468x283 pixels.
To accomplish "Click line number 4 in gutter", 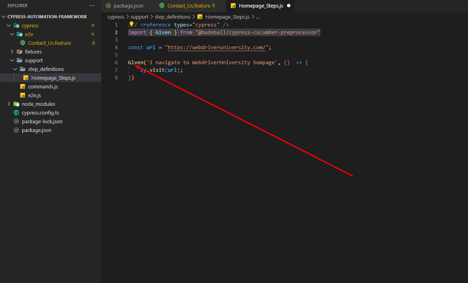I will pos(116,48).
